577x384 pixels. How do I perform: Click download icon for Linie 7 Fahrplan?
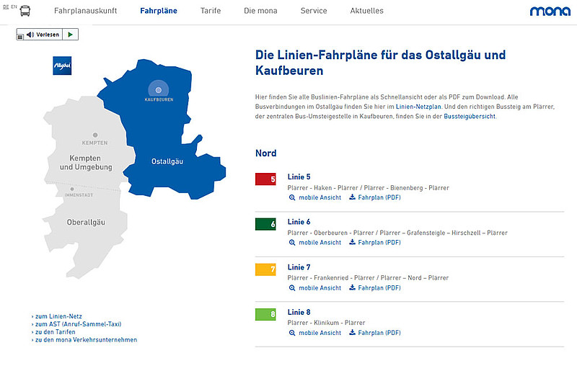tap(352, 287)
